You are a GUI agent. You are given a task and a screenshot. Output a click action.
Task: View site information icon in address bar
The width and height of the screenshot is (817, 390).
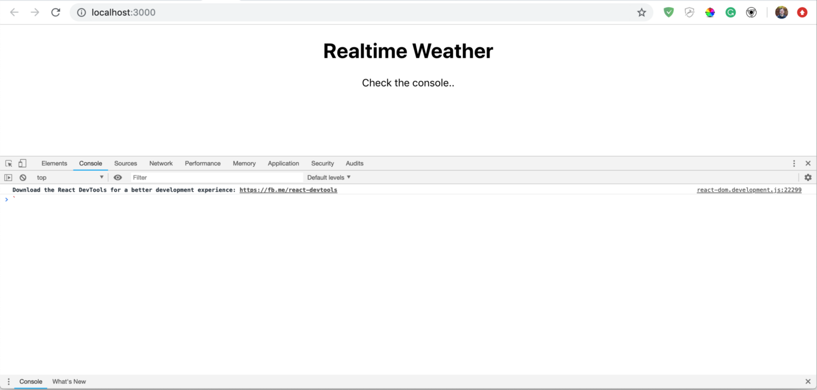[x=82, y=13]
